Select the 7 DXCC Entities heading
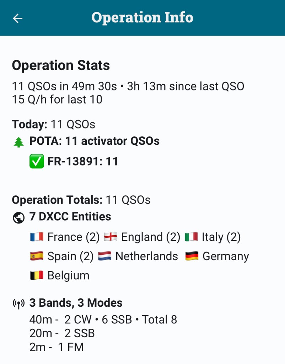Screen dimensions: 285x364 click(x=70, y=217)
